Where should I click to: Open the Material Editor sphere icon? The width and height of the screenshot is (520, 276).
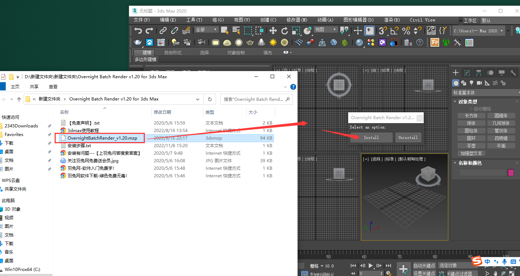(359, 42)
